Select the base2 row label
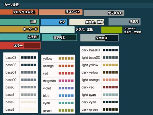This screenshot has width=153, height=115. point(10,102)
